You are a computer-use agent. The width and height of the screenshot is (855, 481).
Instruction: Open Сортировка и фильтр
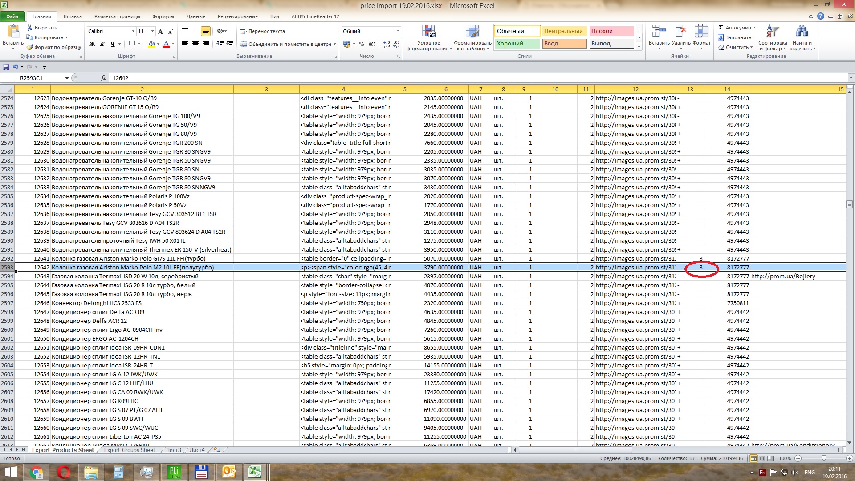[x=773, y=38]
